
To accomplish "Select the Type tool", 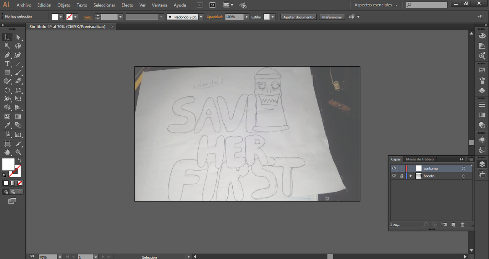I will tap(7, 64).
